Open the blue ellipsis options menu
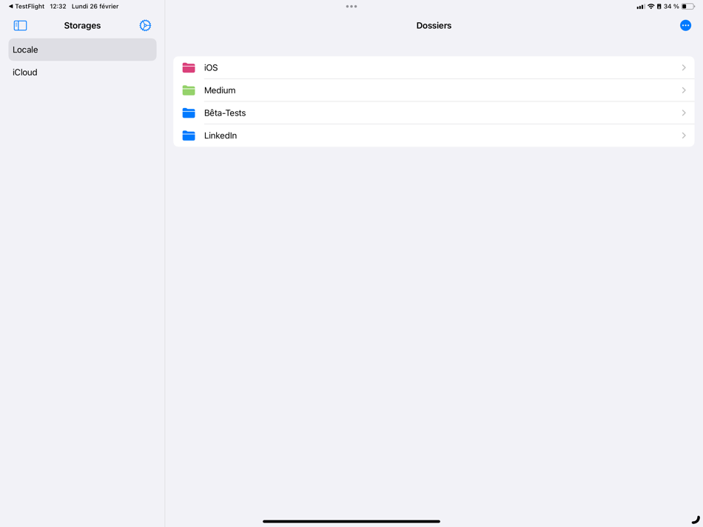Image resolution: width=703 pixels, height=527 pixels. coord(685,25)
